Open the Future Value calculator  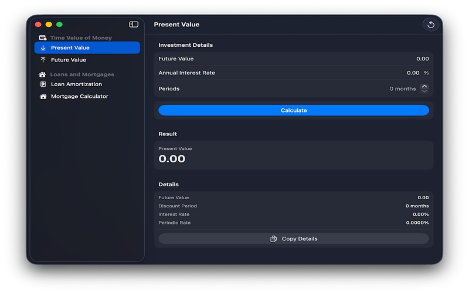pyautogui.click(x=87, y=60)
